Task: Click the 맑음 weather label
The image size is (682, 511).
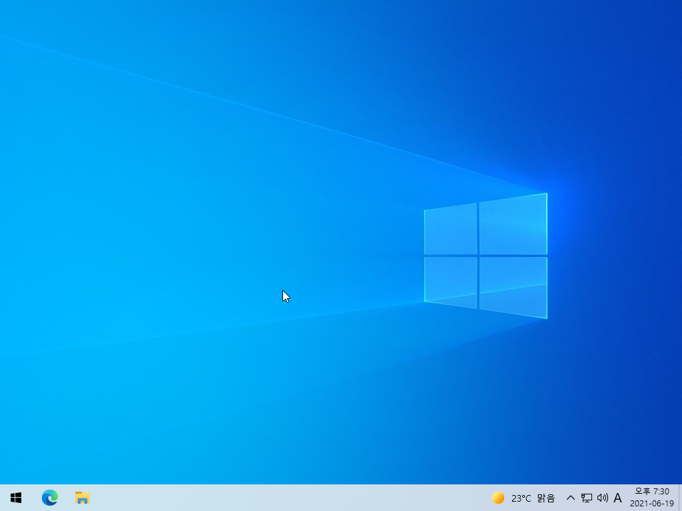Action: 546,498
